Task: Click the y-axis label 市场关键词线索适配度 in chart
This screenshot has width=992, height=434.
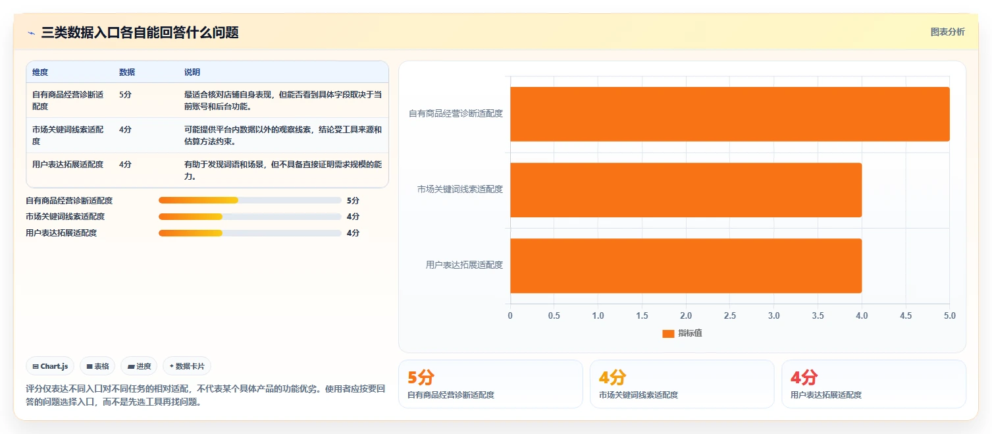Action: (460, 190)
